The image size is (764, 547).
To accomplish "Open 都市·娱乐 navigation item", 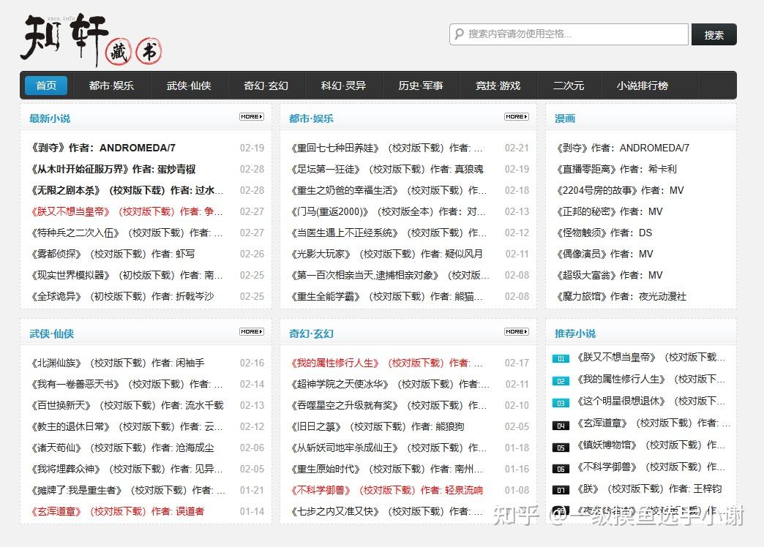I will 111,86.
